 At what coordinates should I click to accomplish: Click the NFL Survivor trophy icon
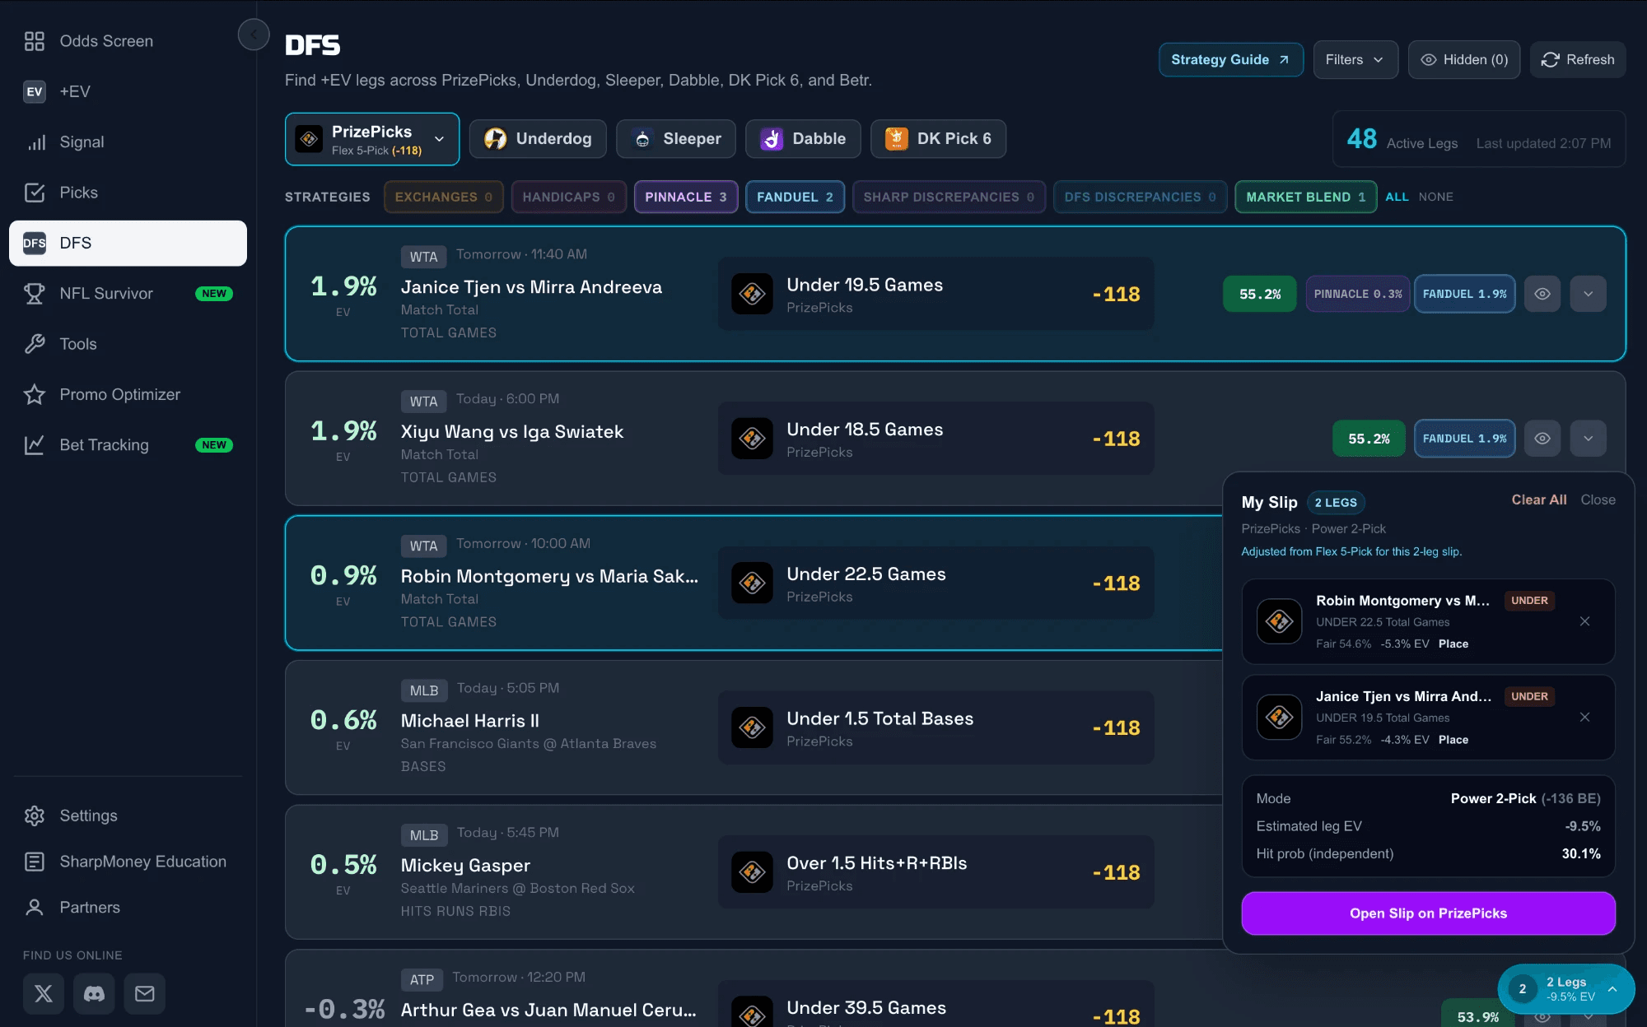(x=34, y=294)
